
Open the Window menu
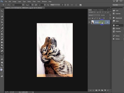[44, 2]
